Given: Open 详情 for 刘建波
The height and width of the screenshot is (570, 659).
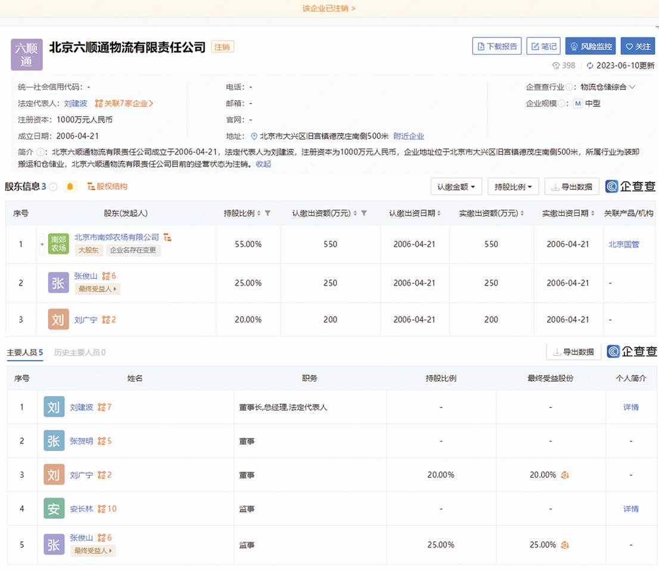Looking at the screenshot, I should pos(631,407).
